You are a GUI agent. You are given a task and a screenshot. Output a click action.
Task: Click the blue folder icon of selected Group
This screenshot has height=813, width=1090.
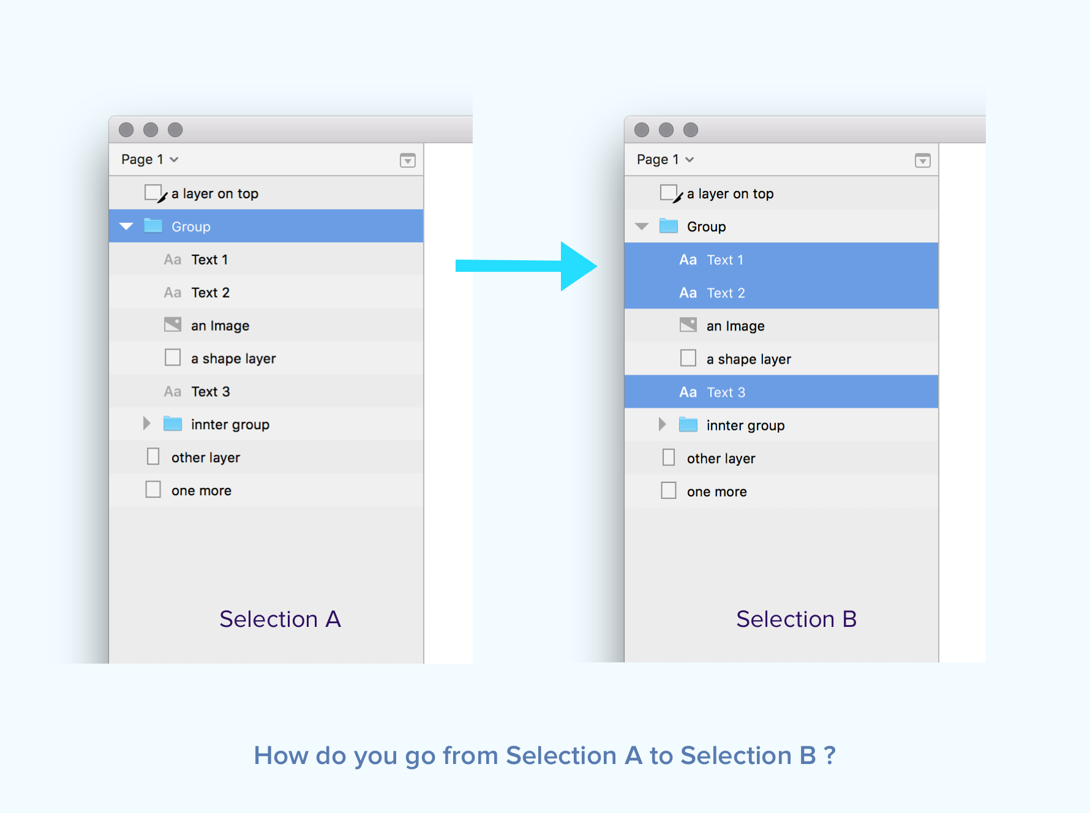(x=153, y=226)
